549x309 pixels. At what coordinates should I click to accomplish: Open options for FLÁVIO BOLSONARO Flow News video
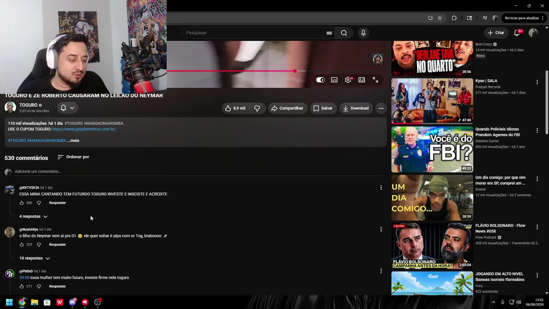click(537, 227)
